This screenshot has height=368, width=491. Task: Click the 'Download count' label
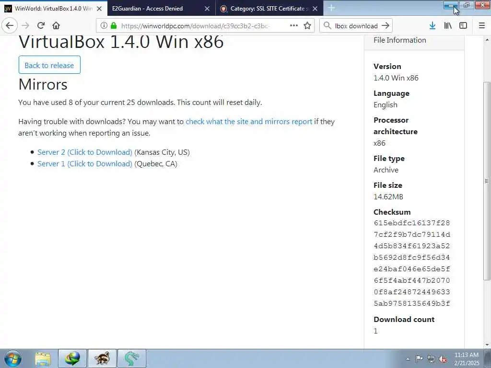[404, 320]
